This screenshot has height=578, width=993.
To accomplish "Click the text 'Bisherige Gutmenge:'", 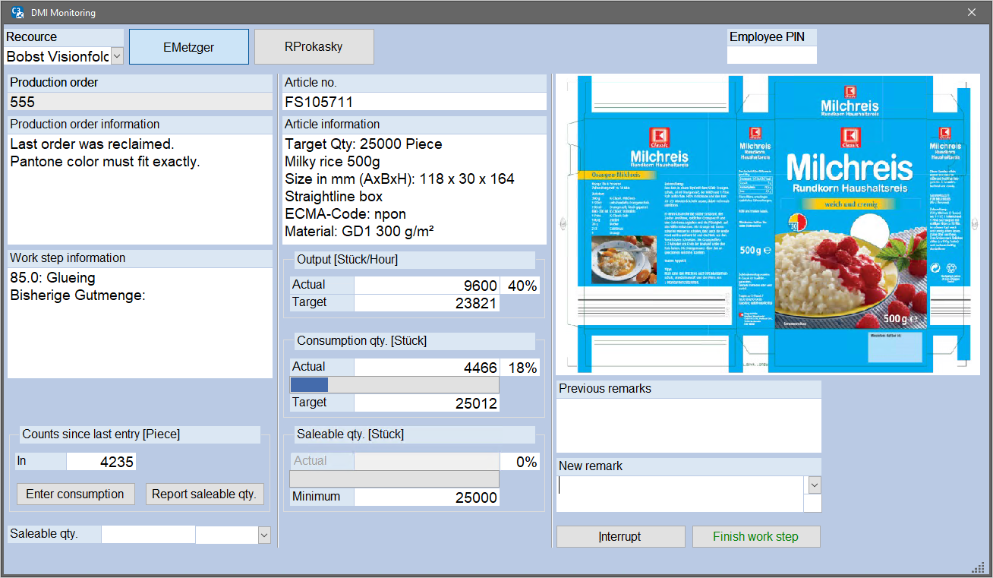I will [x=77, y=295].
